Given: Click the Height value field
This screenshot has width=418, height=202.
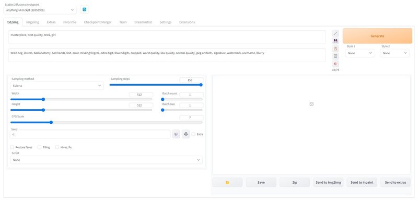Looking at the screenshot, I should [141, 105].
